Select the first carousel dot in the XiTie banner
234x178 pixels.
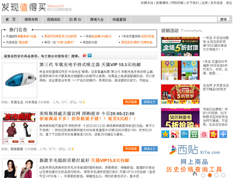[x=203, y=175]
